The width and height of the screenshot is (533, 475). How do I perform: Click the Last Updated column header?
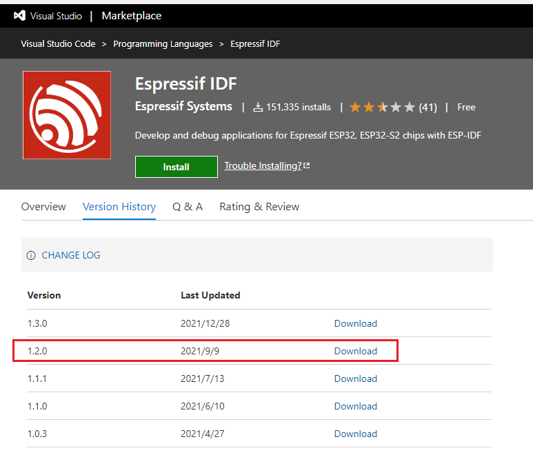(210, 295)
